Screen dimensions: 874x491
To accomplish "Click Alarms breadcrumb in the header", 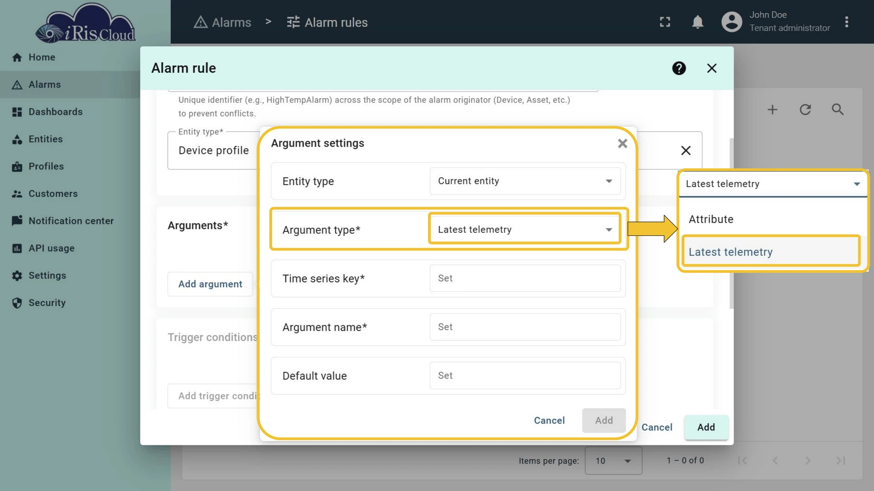I will (222, 22).
